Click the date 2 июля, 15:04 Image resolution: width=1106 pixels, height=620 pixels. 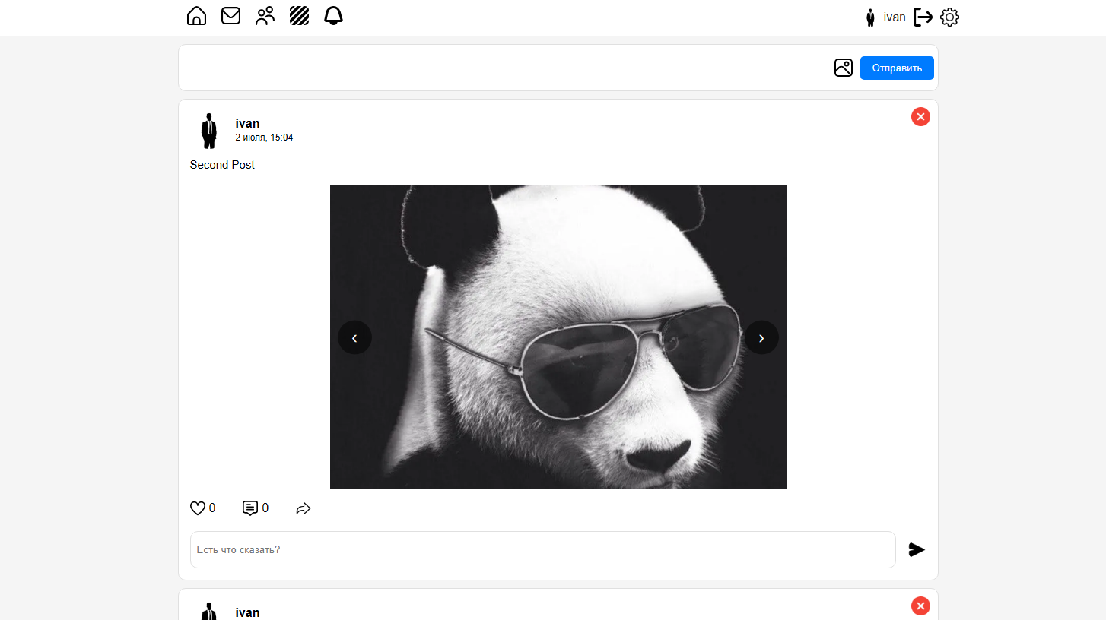tap(264, 138)
